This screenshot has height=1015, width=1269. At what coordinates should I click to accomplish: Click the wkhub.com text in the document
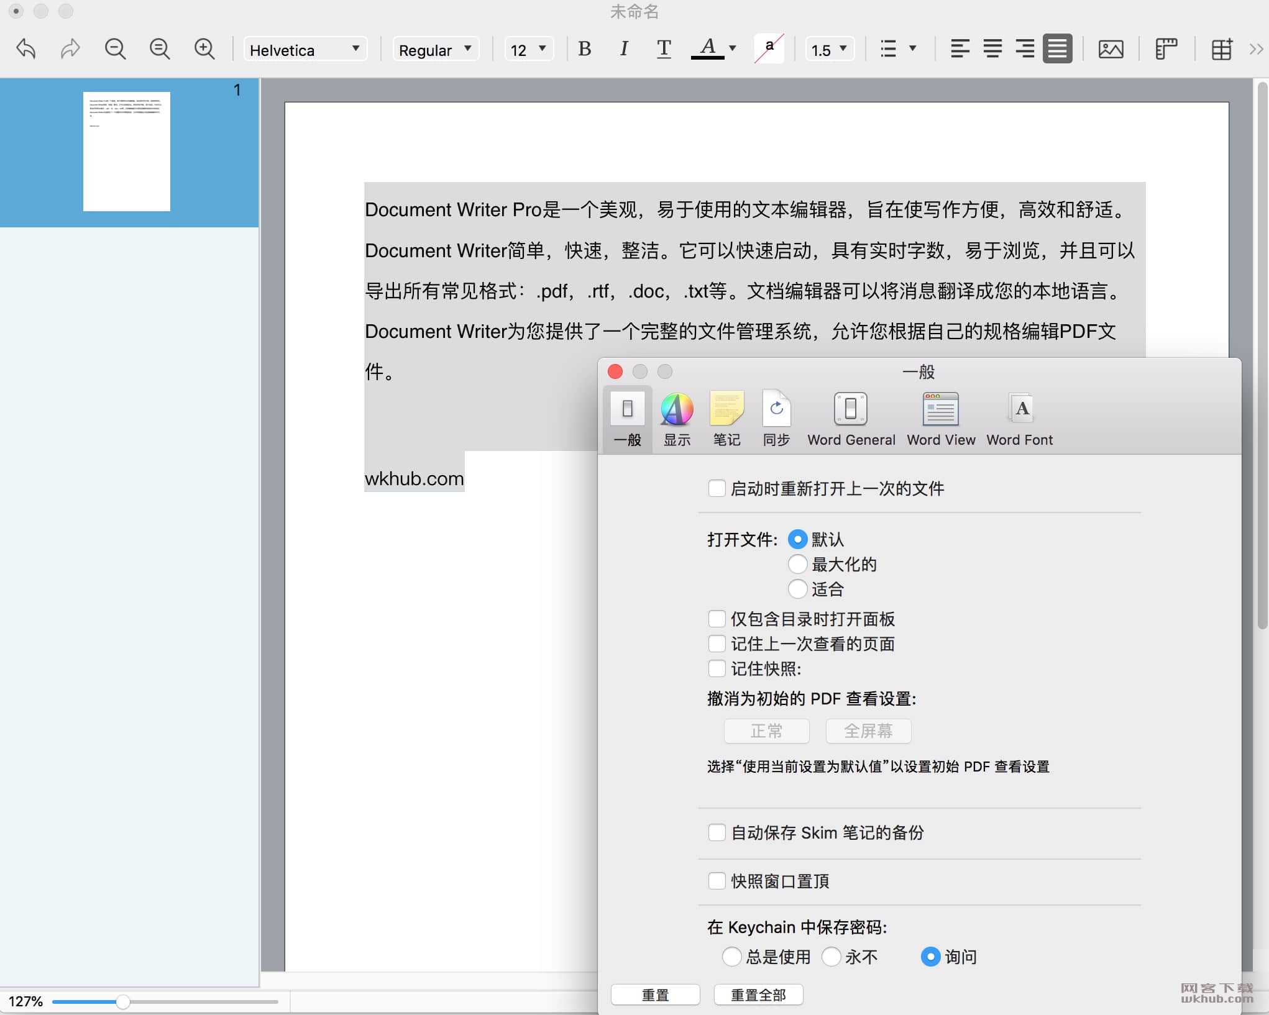coord(414,478)
